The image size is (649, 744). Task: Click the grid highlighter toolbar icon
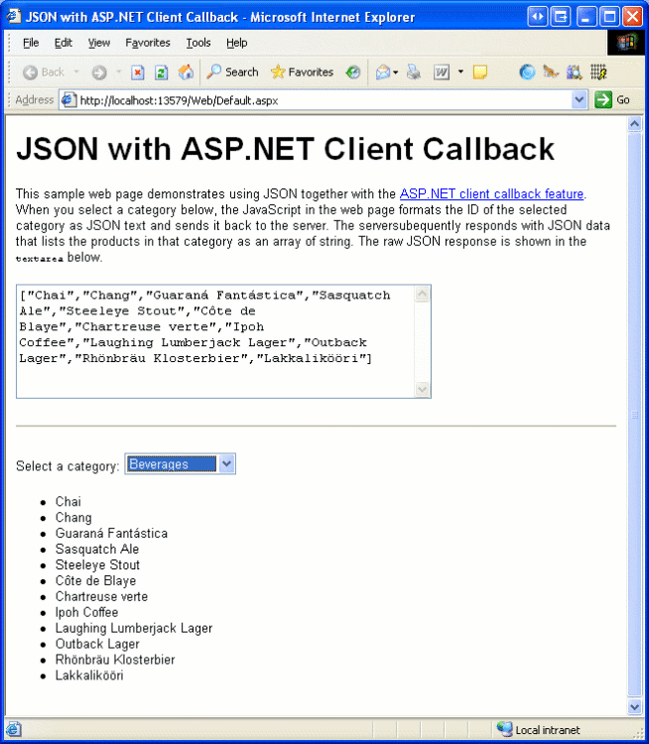click(x=598, y=72)
